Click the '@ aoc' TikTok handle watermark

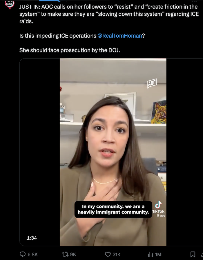161,216
